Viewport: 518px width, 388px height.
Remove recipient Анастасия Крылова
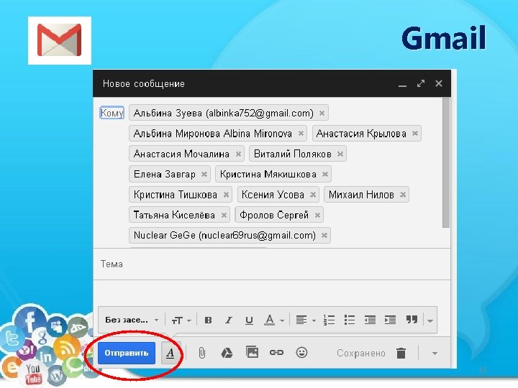tap(415, 134)
